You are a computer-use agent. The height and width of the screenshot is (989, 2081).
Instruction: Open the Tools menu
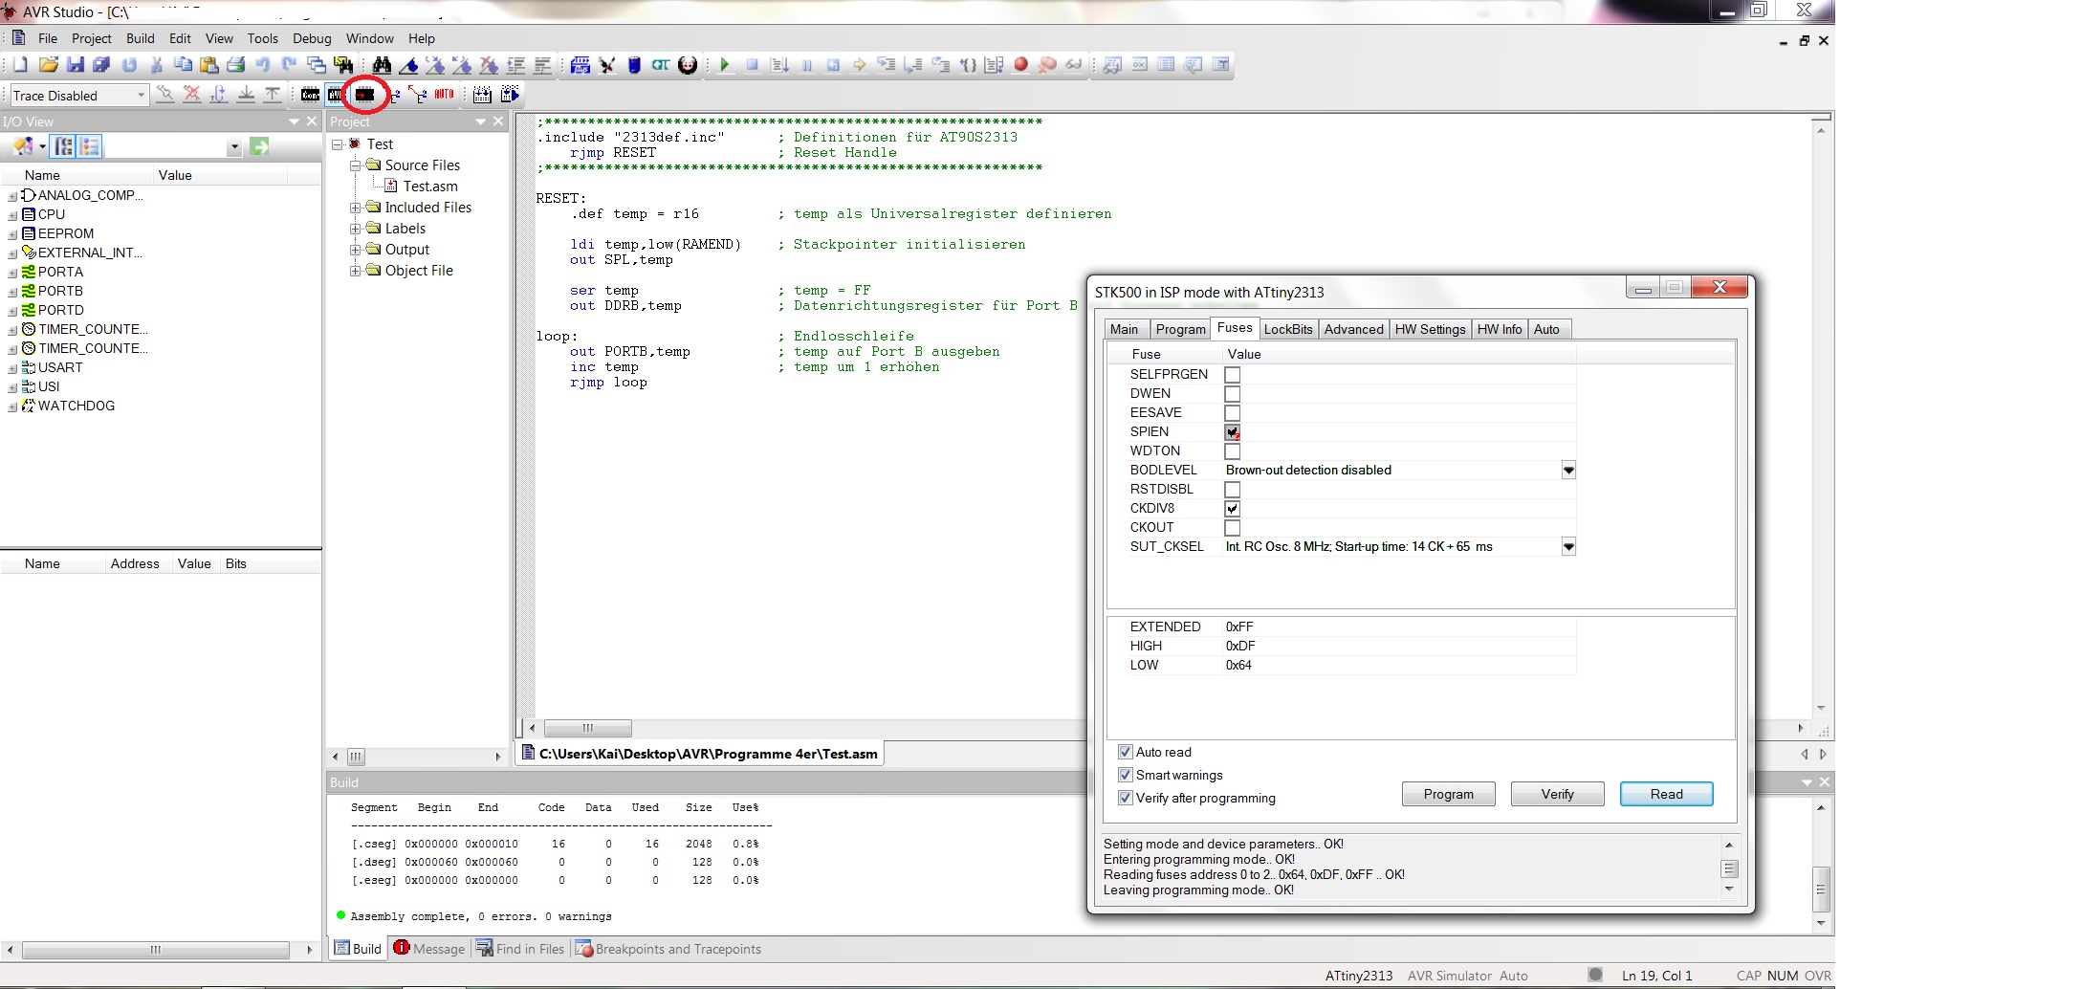point(262,38)
